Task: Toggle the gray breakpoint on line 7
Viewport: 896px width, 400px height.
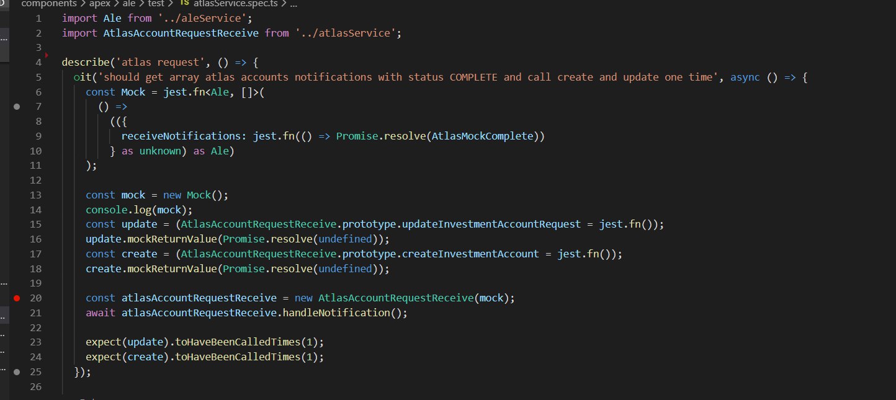Action: click(x=17, y=107)
